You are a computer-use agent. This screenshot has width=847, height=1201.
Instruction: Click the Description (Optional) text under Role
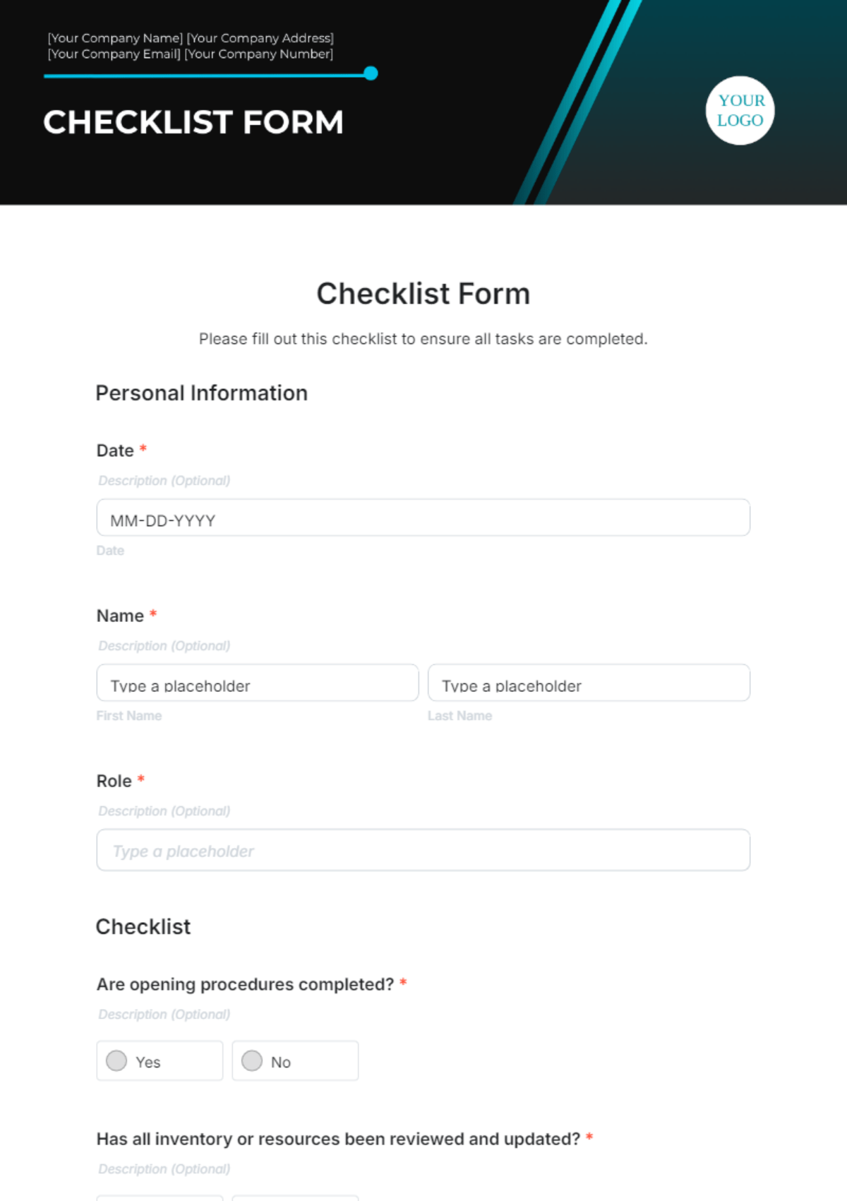point(164,811)
